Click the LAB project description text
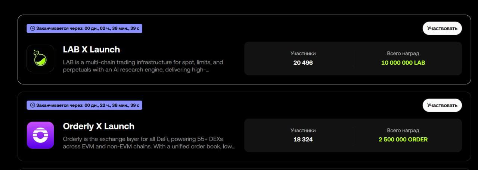Viewport: 478px width, 170px height. tap(143, 66)
